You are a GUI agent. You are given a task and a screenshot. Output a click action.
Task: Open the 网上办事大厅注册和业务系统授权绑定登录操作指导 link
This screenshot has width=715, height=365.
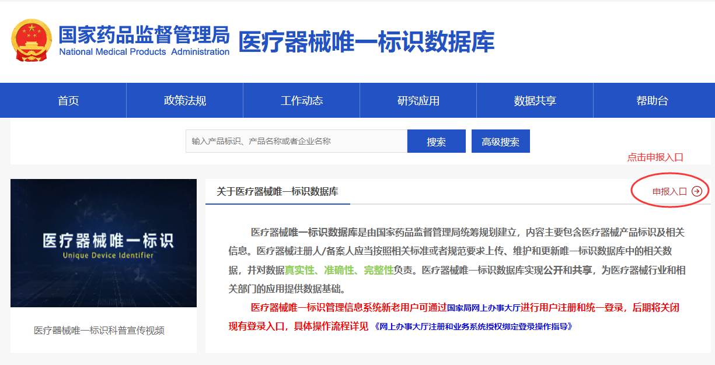click(x=473, y=327)
